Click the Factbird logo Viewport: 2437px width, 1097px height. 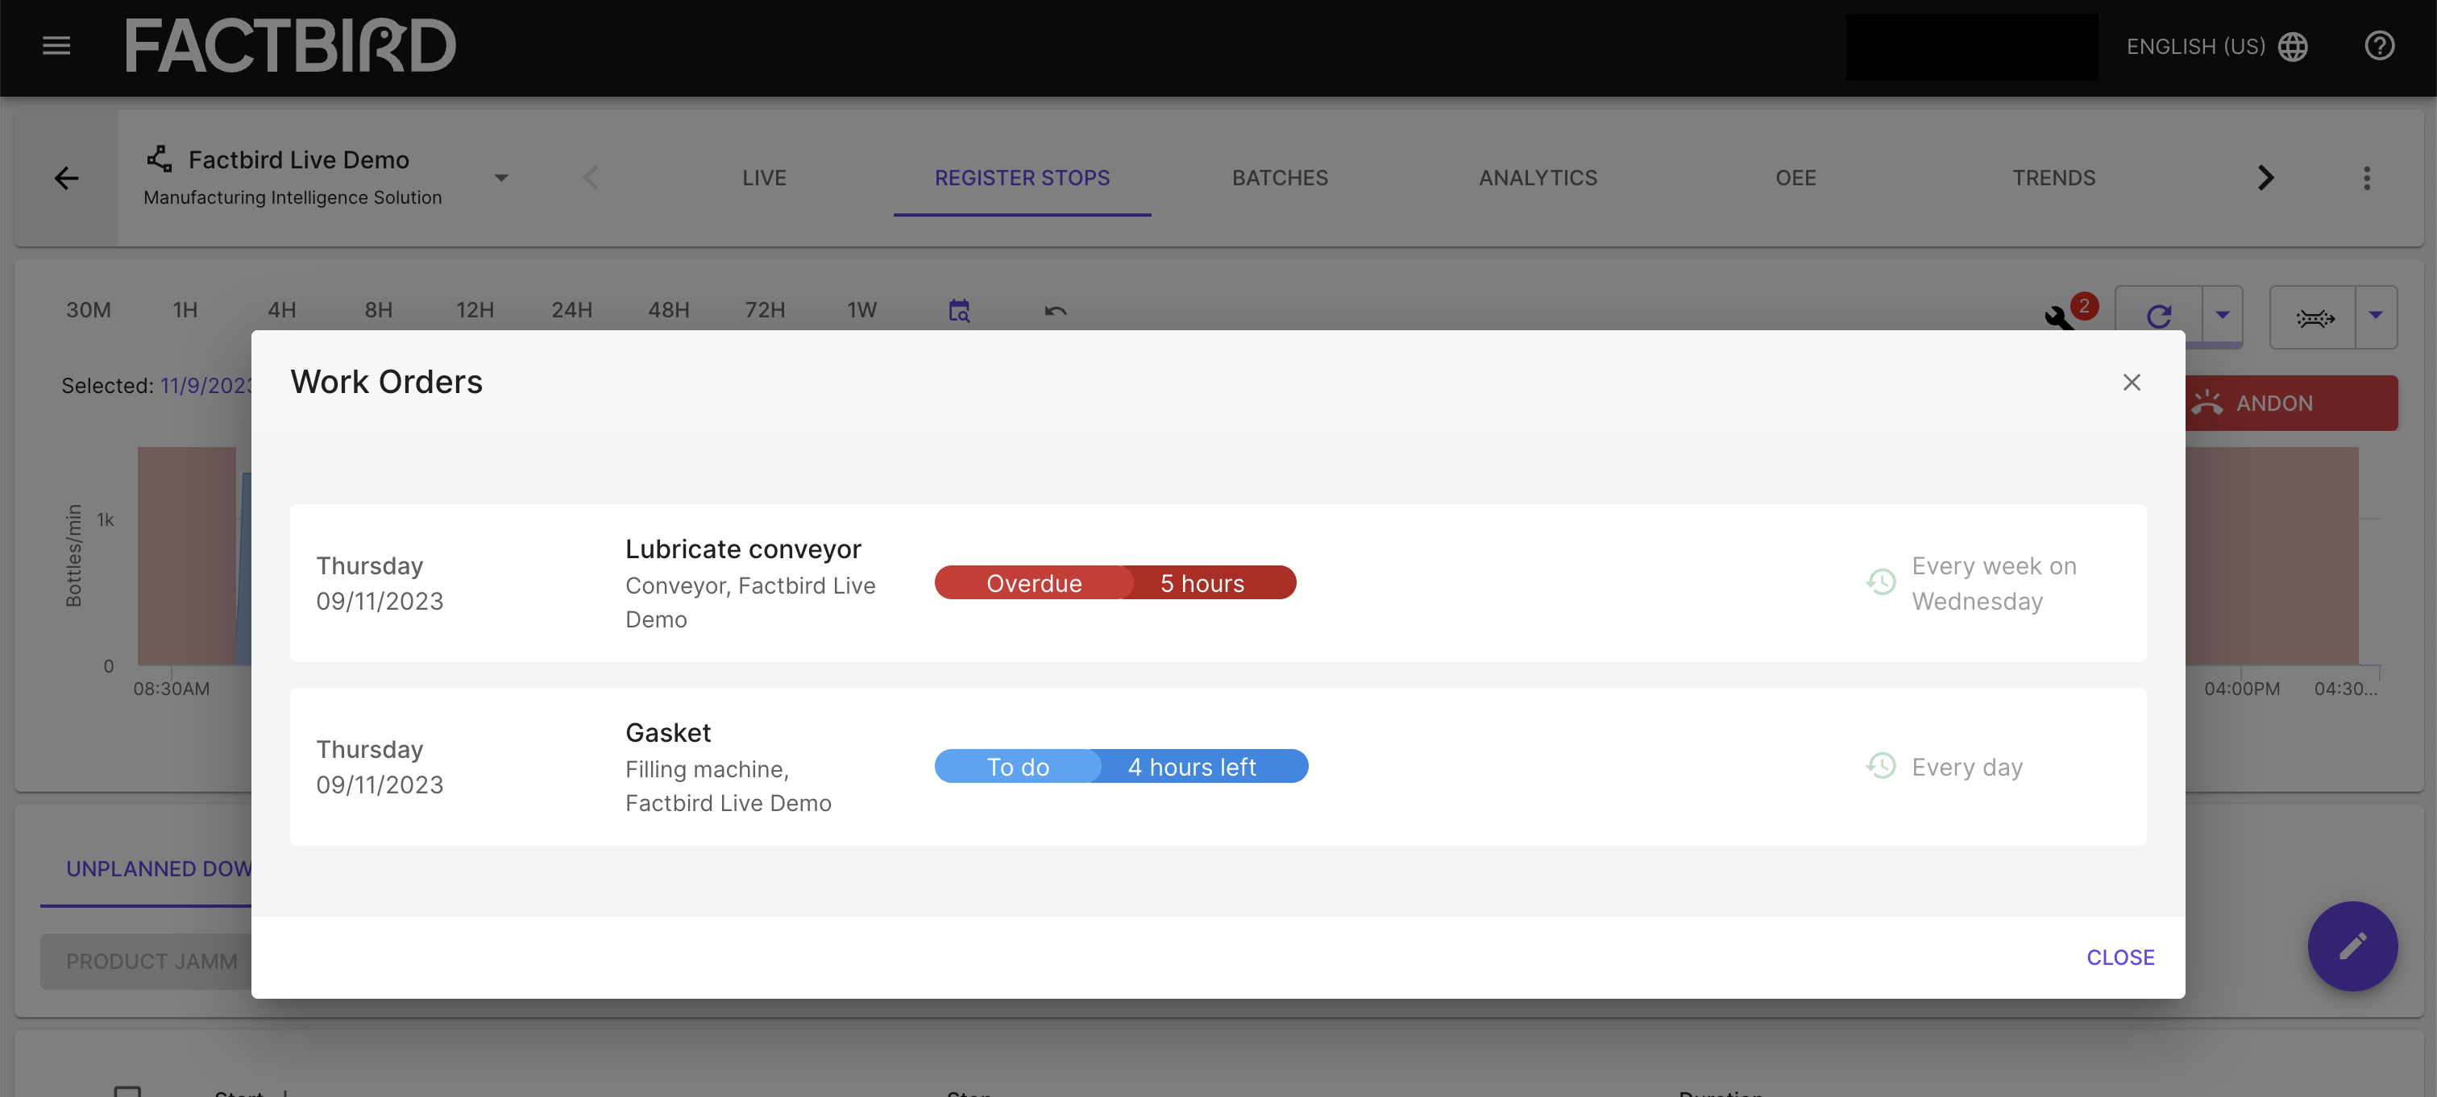(x=290, y=45)
